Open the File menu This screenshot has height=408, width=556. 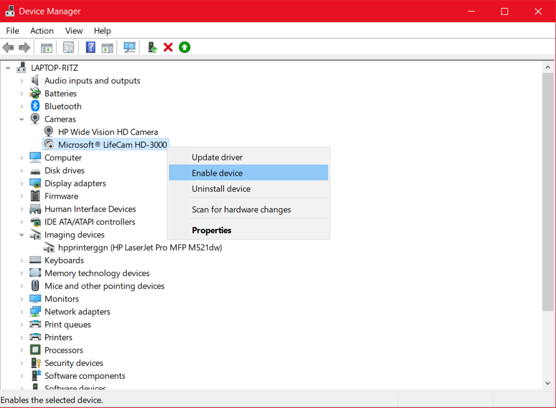pyautogui.click(x=13, y=31)
